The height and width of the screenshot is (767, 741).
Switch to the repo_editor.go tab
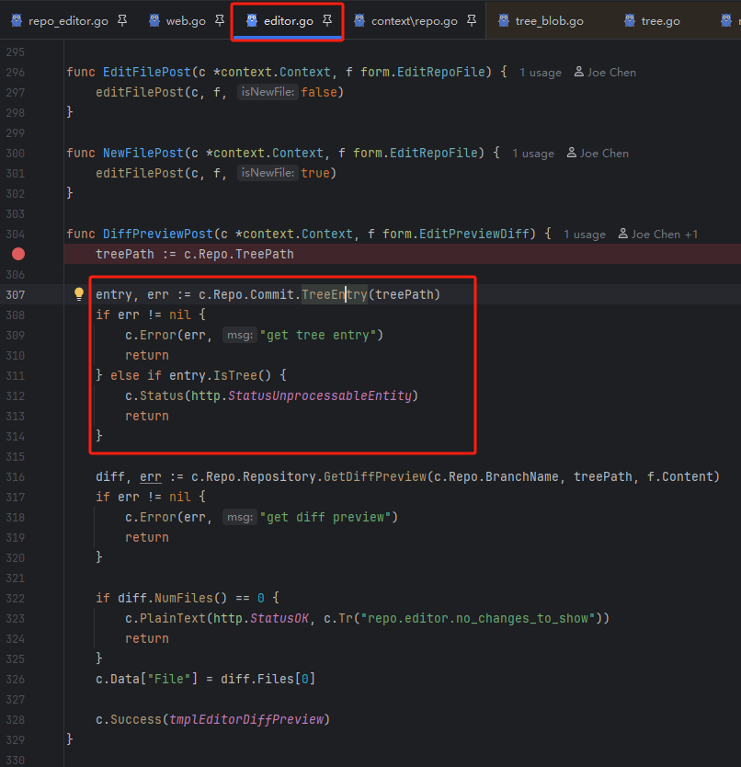[68, 20]
